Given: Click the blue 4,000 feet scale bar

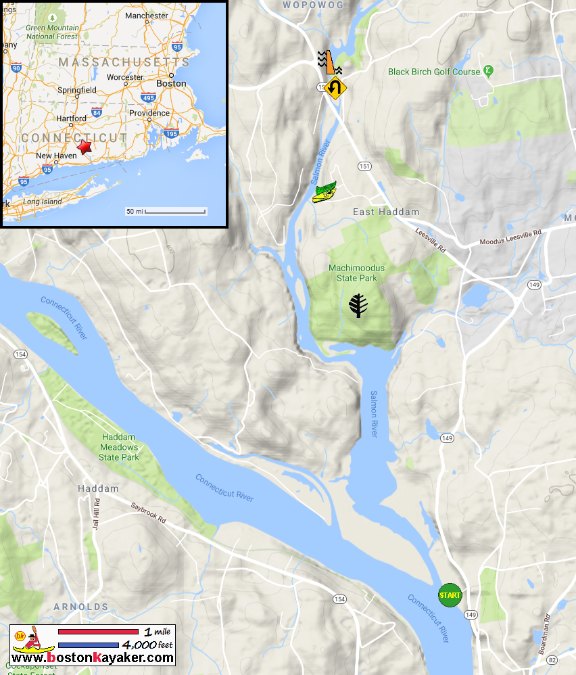Looking at the screenshot, I should 88,645.
